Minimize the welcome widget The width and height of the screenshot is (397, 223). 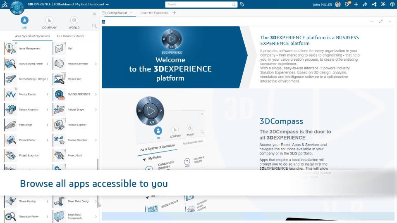[x=372, y=21]
